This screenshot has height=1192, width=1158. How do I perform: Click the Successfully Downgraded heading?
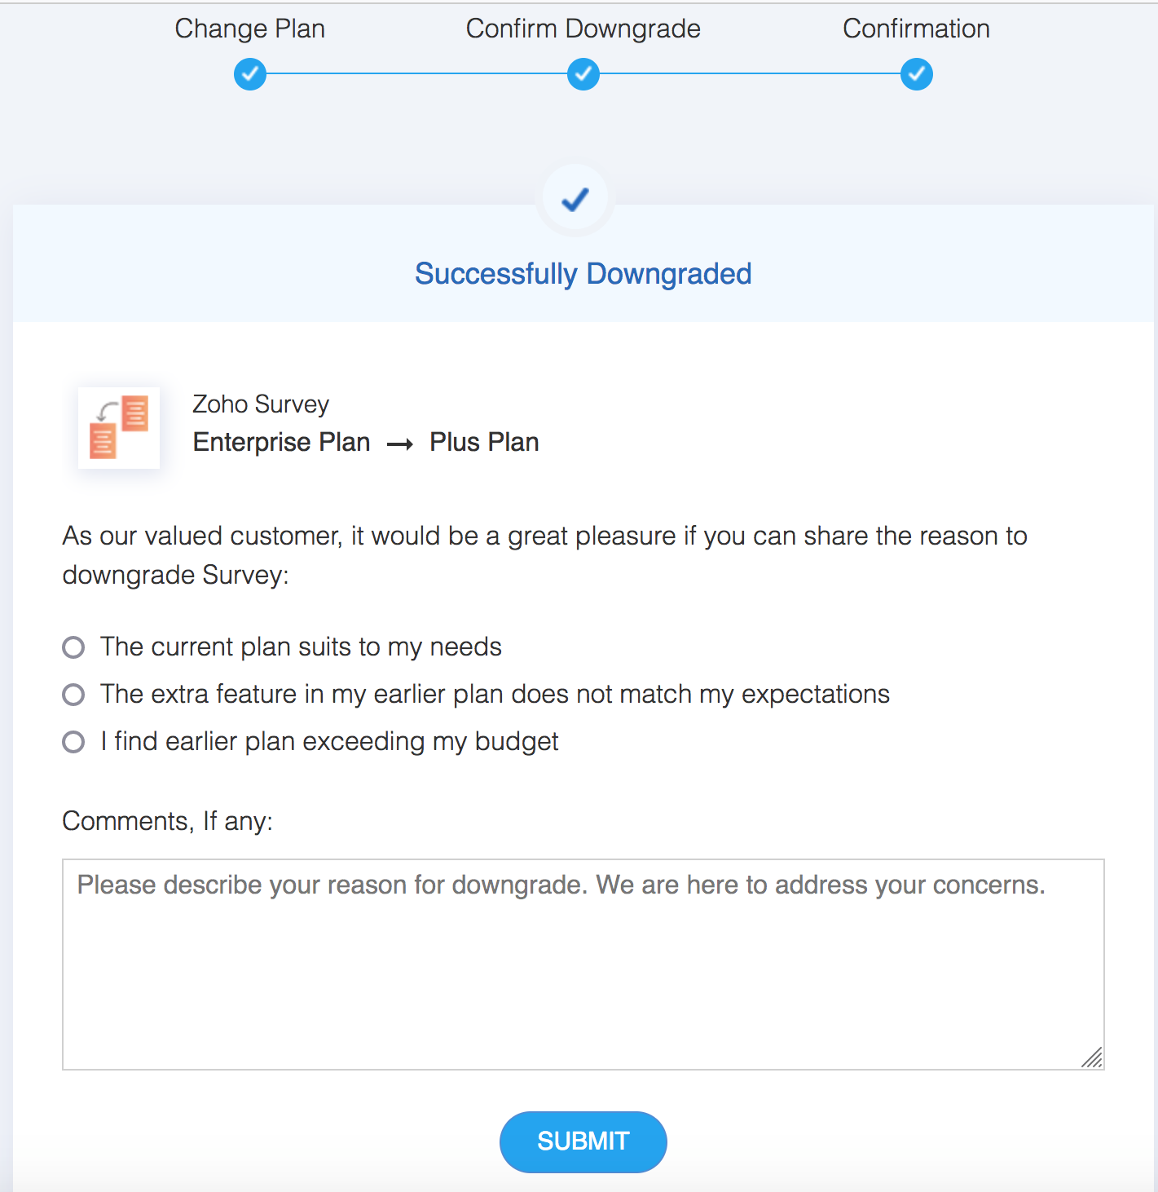583,274
